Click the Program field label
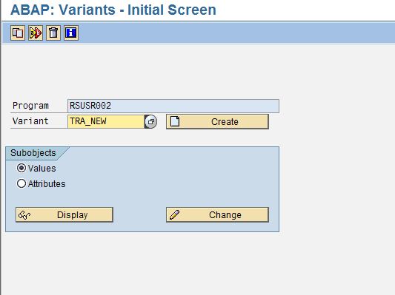Screen dimensions: 395x295 (x=30, y=106)
